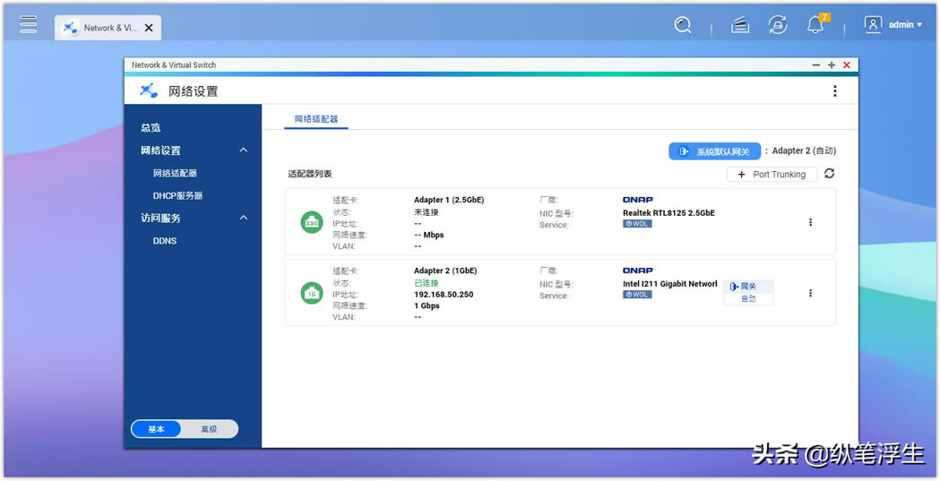
Task: Switch to 高级 advanced mode
Action: click(x=209, y=429)
